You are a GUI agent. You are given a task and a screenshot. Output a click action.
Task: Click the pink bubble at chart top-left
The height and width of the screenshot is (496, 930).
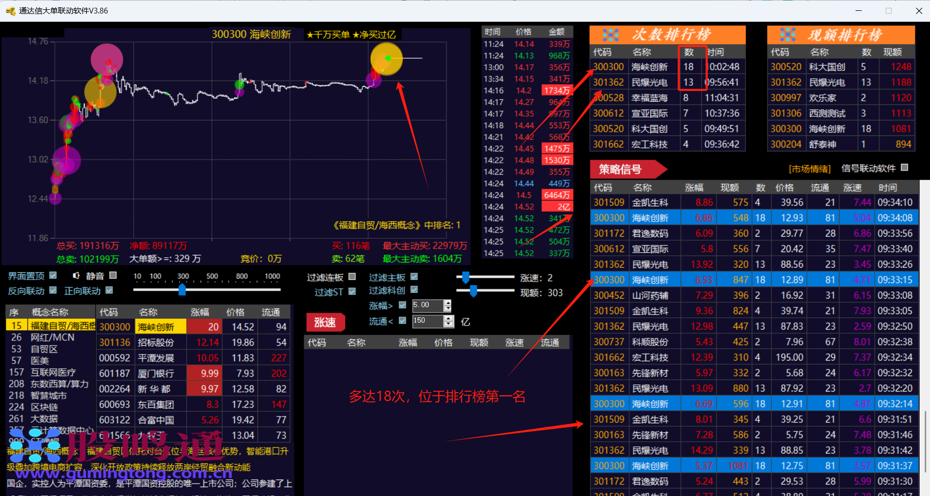click(106, 59)
